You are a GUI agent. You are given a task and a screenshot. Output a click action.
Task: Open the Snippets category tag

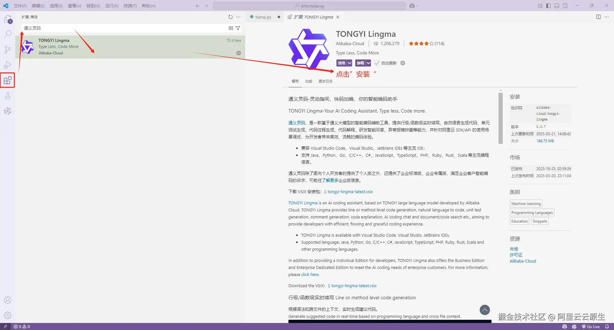[540, 221]
